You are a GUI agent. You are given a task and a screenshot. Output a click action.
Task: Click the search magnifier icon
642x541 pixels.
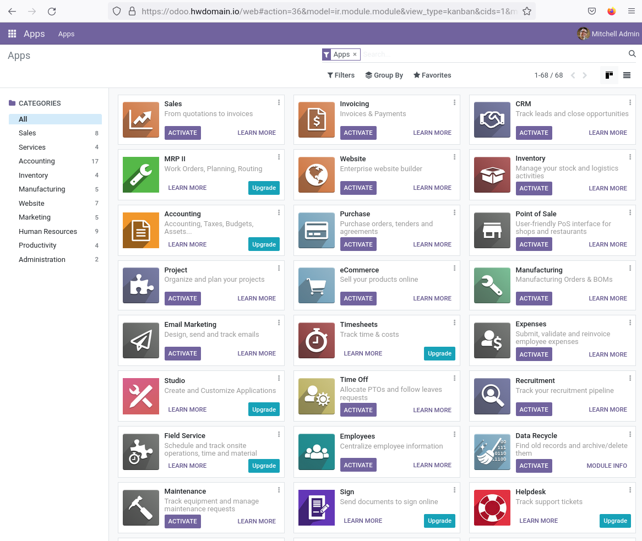pos(632,53)
